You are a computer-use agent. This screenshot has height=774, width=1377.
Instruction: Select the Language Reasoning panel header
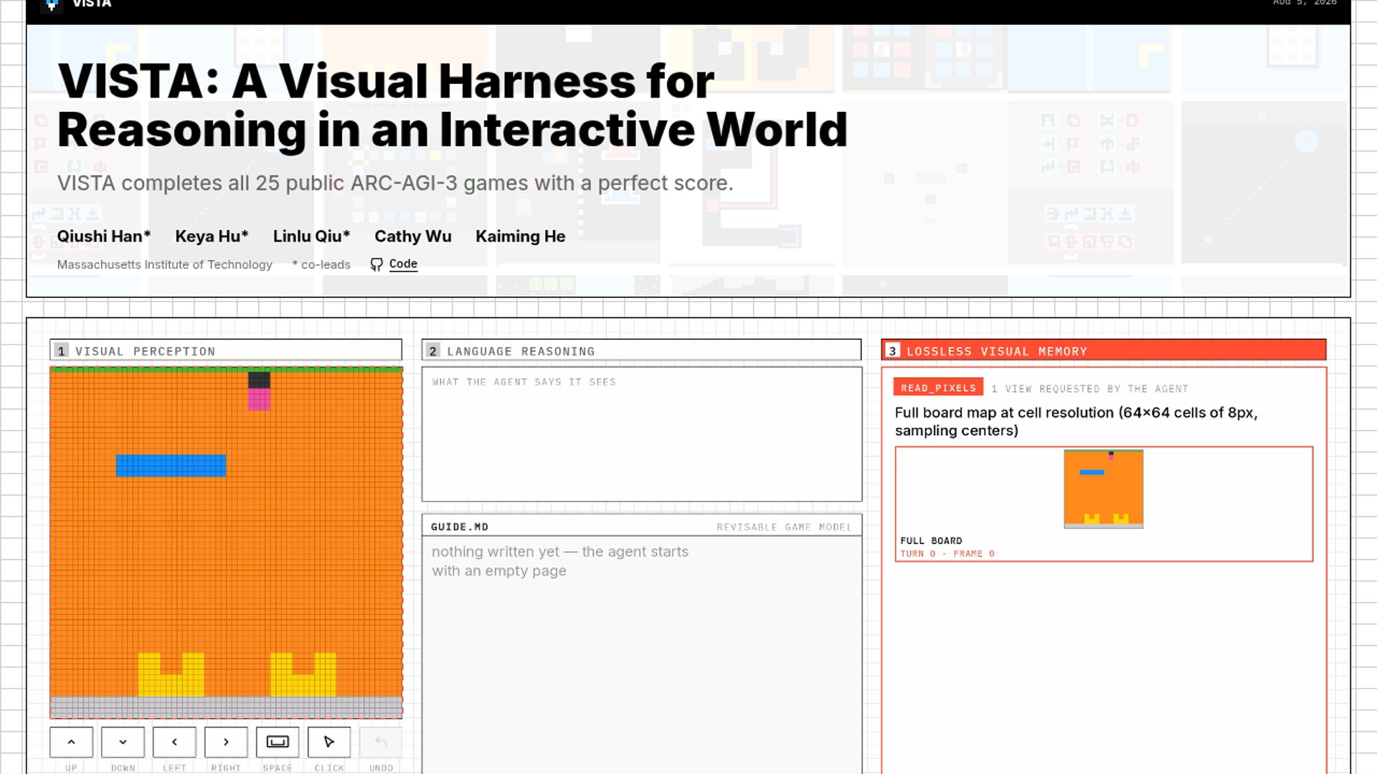641,350
